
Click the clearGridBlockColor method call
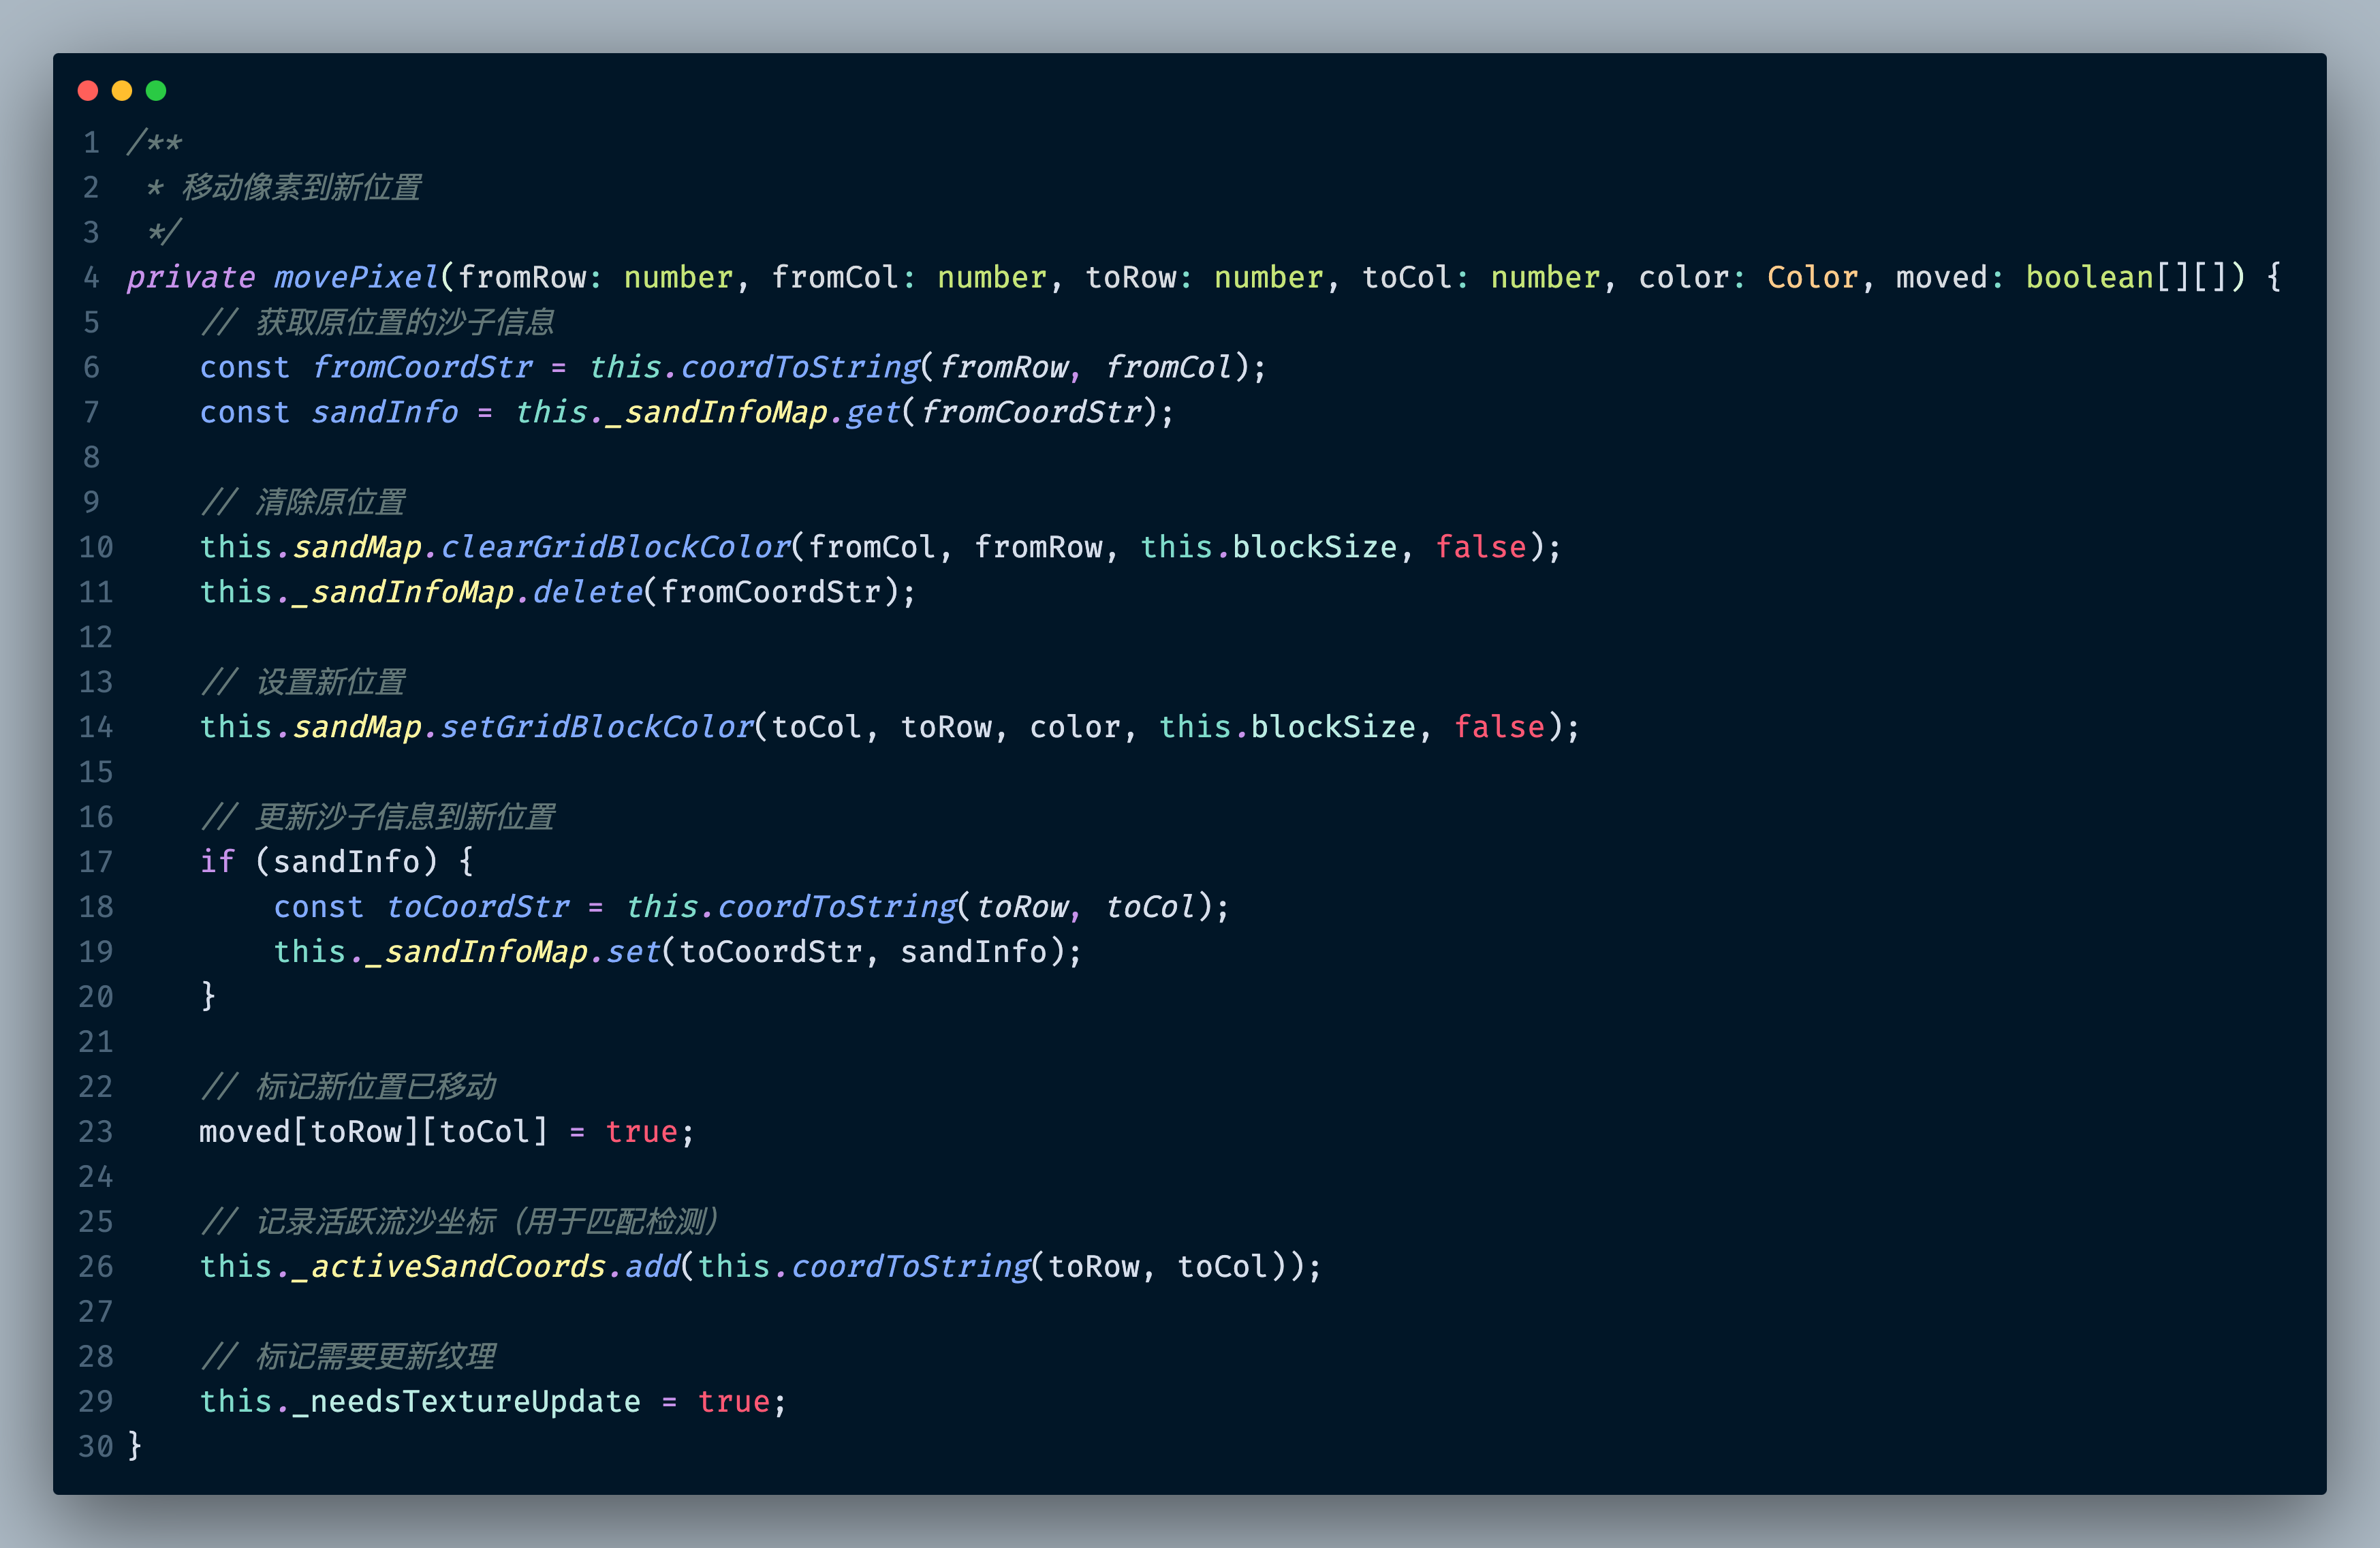pyautogui.click(x=615, y=547)
